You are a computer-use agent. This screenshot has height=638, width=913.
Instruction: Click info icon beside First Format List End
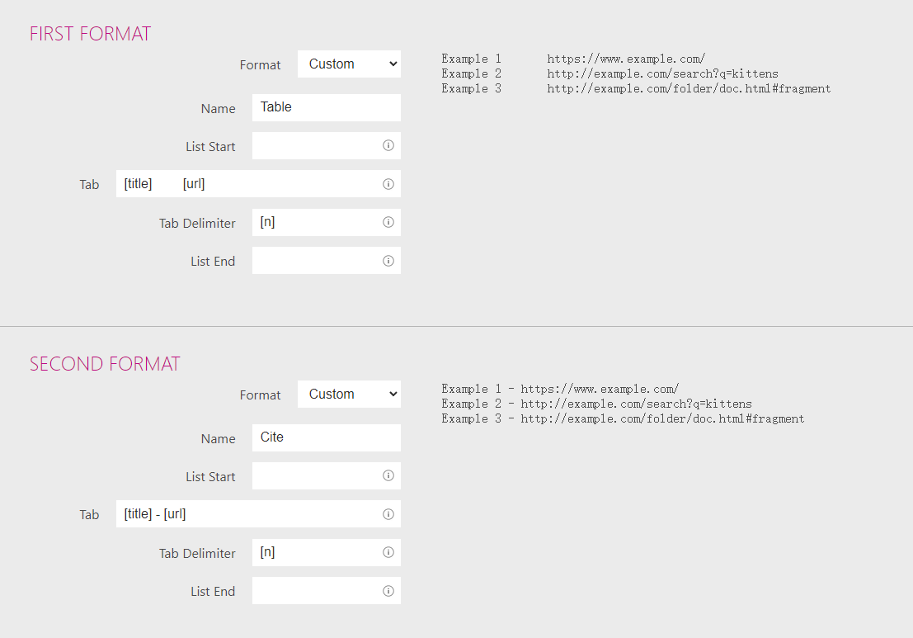[x=388, y=261]
